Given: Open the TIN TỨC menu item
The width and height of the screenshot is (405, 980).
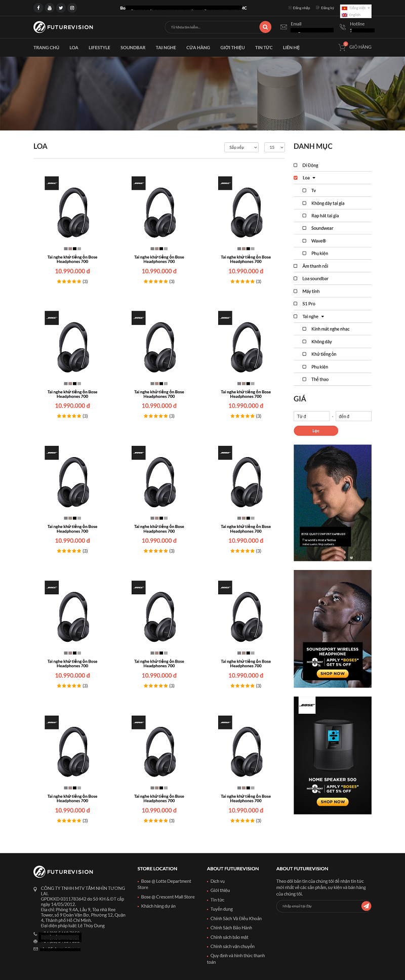Looking at the screenshot, I should 264,48.
